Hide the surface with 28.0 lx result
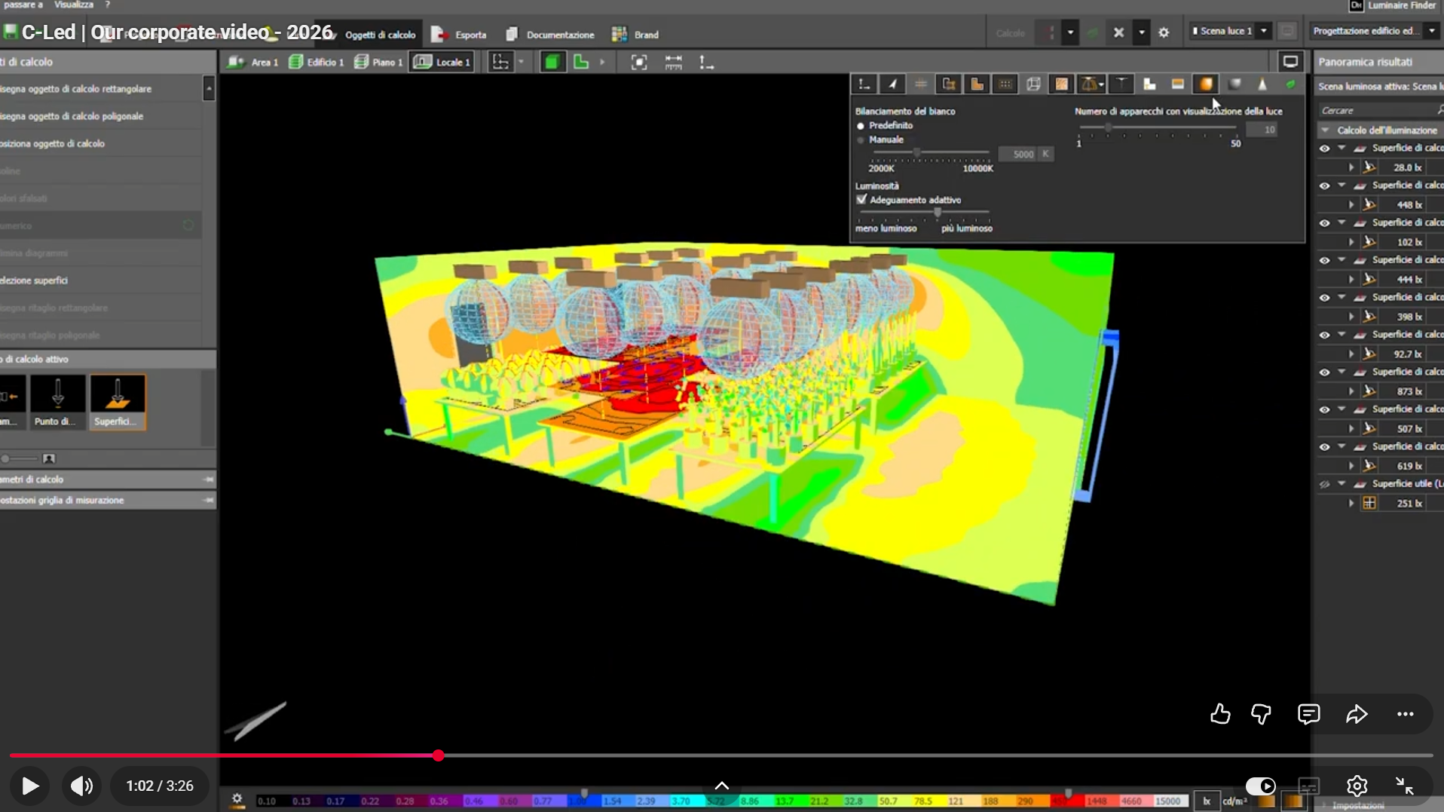Image resolution: width=1444 pixels, height=812 pixels. [x=1324, y=149]
